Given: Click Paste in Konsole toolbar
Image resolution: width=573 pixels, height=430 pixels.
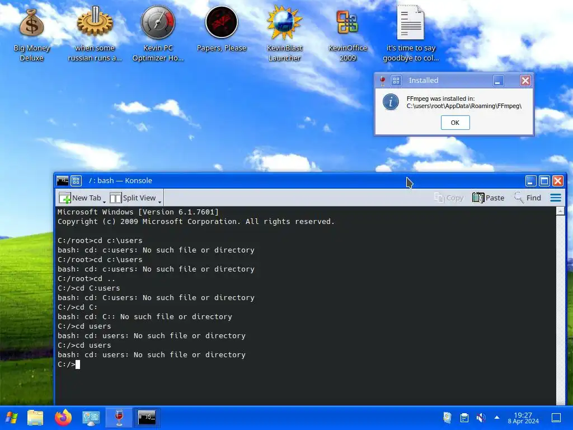Looking at the screenshot, I should coord(488,198).
